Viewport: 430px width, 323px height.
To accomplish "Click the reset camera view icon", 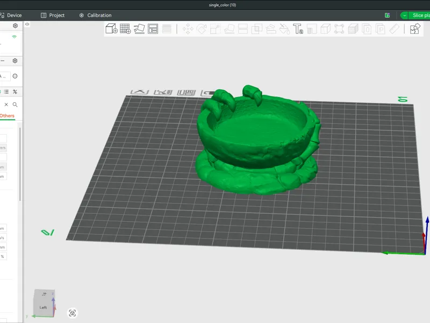I will click(x=73, y=313).
